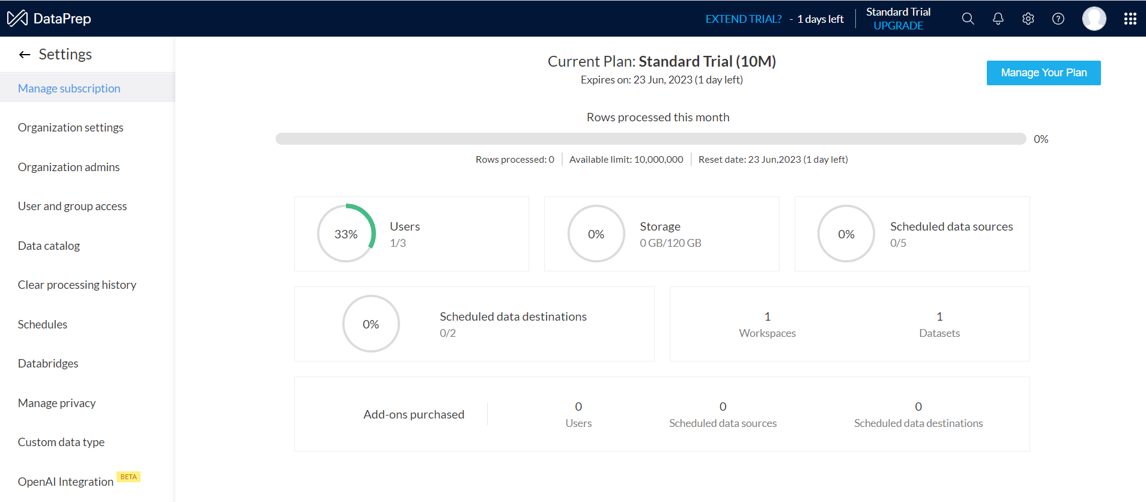
Task: Open the help question mark icon
Action: [x=1058, y=19]
